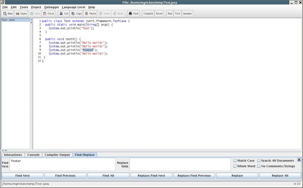Close the Find/Replace panel with the X icon
303x188 pixels.
pyautogui.click(x=299, y=160)
